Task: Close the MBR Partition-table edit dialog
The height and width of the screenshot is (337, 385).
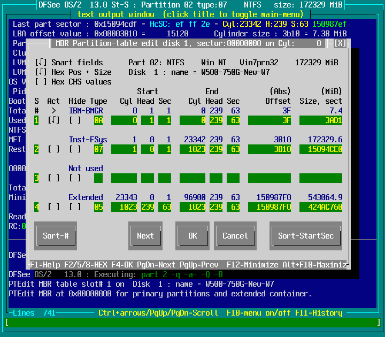Action: tap(342, 43)
